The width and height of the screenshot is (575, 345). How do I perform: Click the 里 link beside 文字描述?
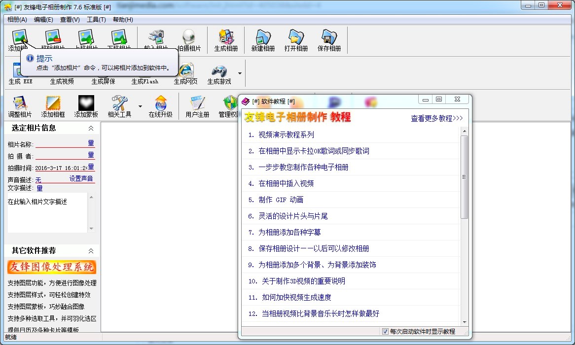point(39,188)
